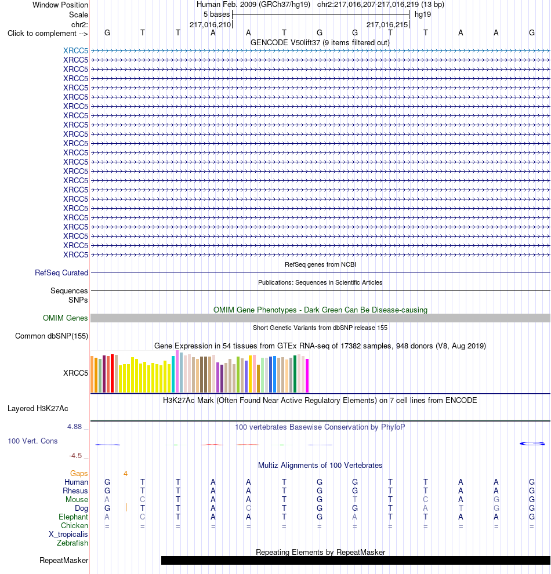Click the 'RepeatMasker' track label
Screen dimensions: 551x574
pos(64,561)
